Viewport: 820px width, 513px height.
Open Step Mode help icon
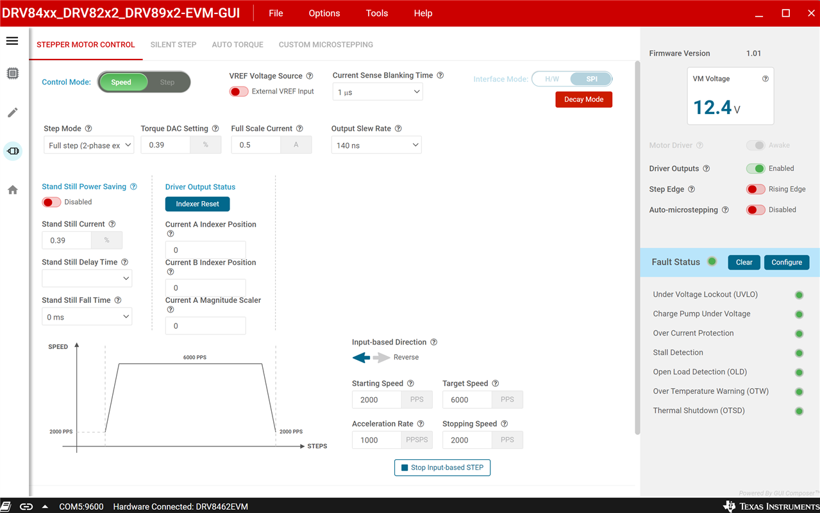88,129
